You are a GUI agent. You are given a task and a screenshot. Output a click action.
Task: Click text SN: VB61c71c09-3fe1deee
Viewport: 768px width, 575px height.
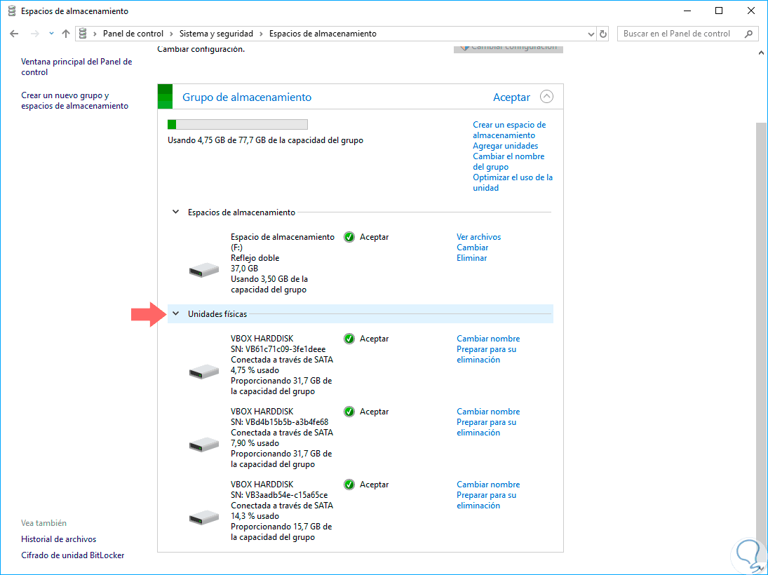coord(278,349)
